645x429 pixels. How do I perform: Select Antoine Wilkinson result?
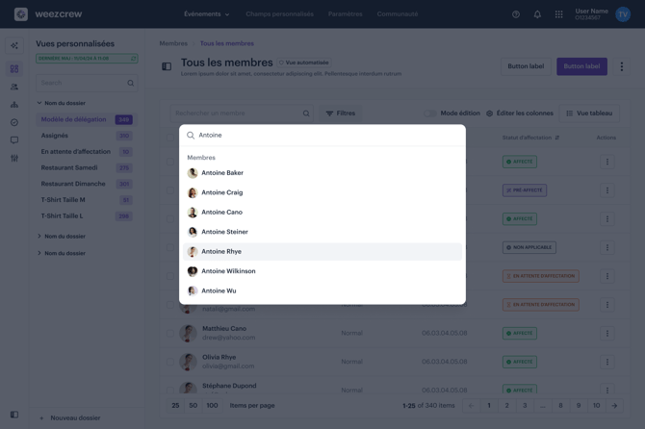[x=322, y=271]
